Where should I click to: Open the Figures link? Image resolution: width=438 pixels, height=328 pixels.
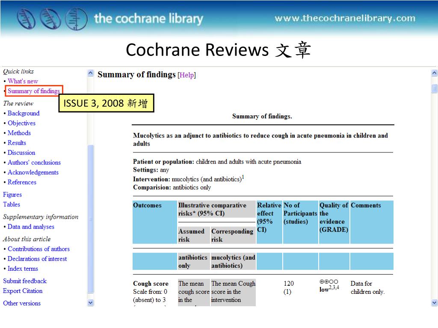(x=12, y=194)
